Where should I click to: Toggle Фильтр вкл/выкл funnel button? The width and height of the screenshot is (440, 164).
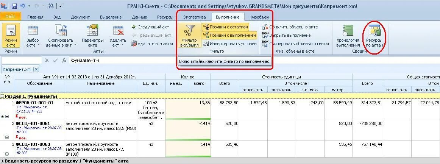tap(189, 36)
